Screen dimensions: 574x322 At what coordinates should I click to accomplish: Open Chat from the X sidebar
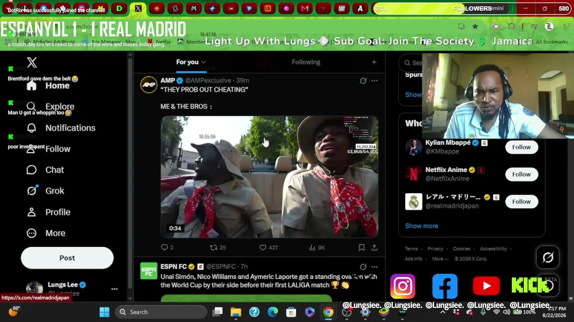click(x=45, y=170)
